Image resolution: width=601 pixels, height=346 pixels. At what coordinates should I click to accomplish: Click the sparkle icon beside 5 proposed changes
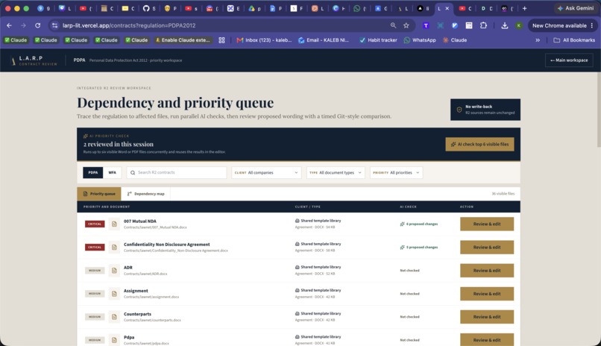point(402,247)
